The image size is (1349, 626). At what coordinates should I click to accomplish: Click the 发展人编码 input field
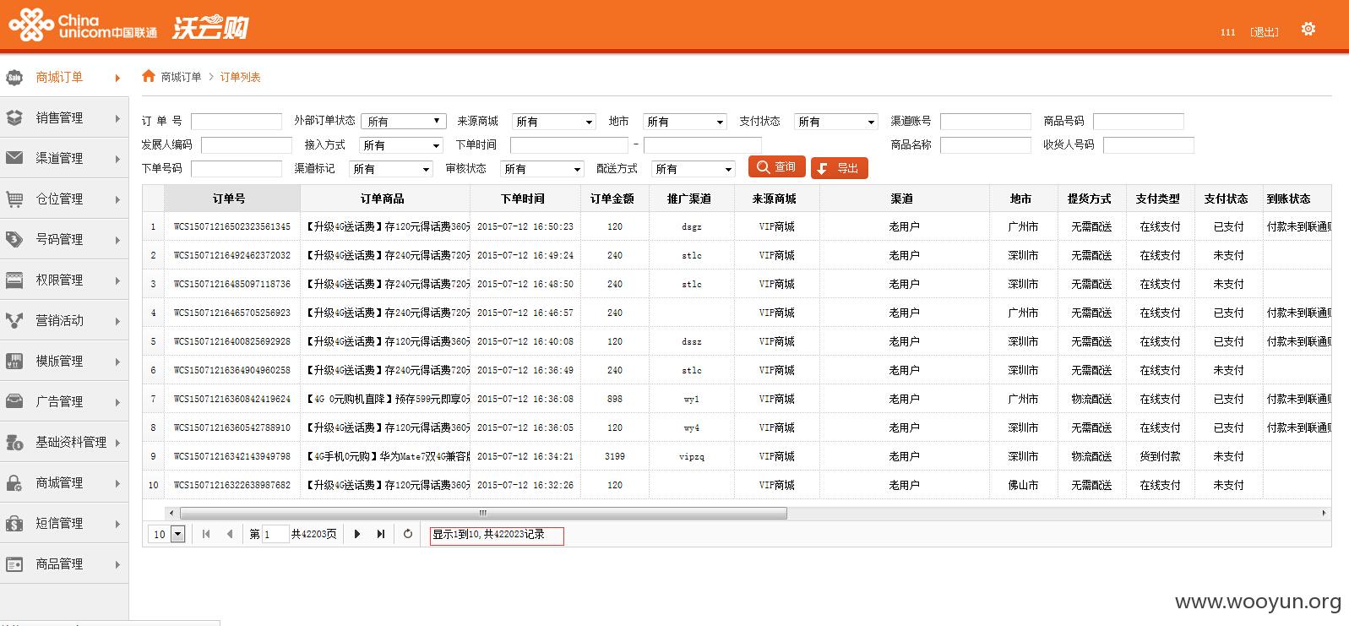coord(247,145)
